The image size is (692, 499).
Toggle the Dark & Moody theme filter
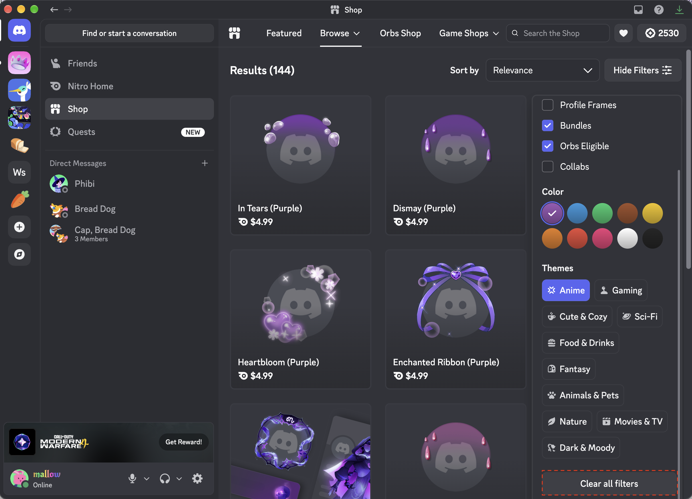point(581,448)
